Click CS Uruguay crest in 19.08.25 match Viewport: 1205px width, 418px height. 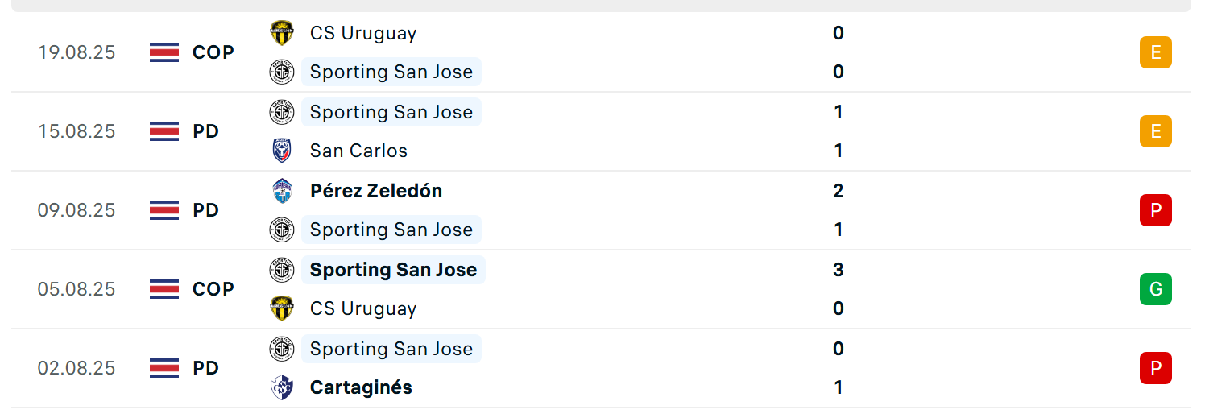click(282, 33)
